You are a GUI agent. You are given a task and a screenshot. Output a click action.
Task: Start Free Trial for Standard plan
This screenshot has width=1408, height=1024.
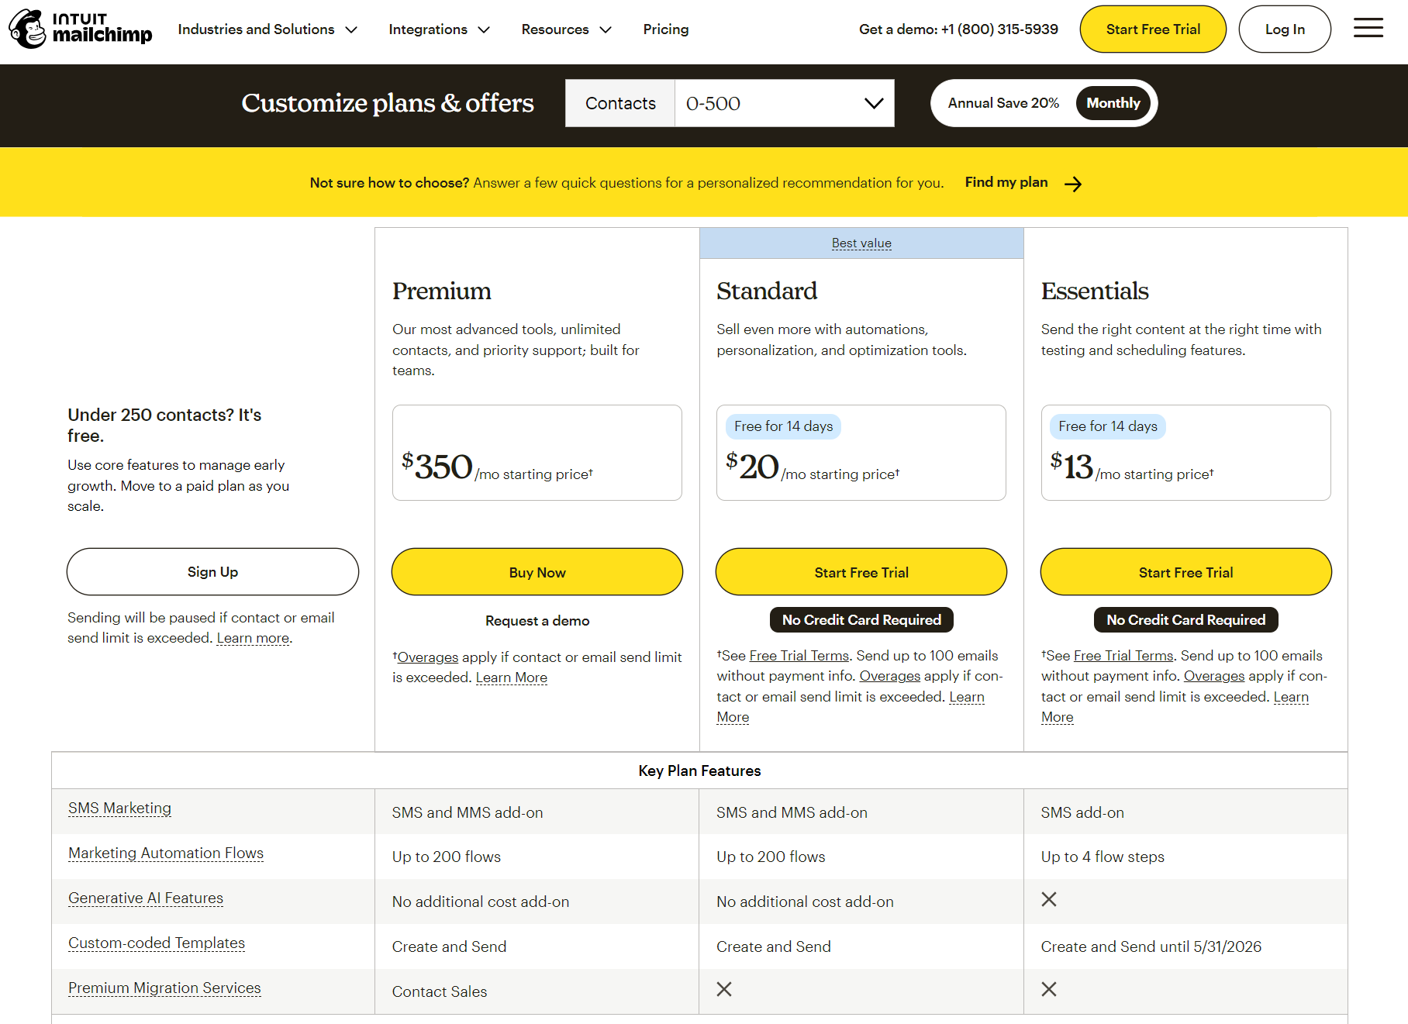pos(861,572)
